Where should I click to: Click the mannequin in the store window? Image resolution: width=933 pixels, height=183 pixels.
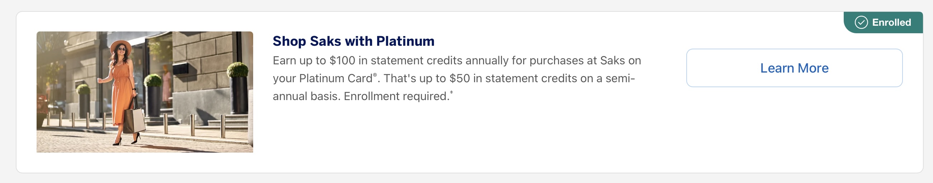pos(166,84)
